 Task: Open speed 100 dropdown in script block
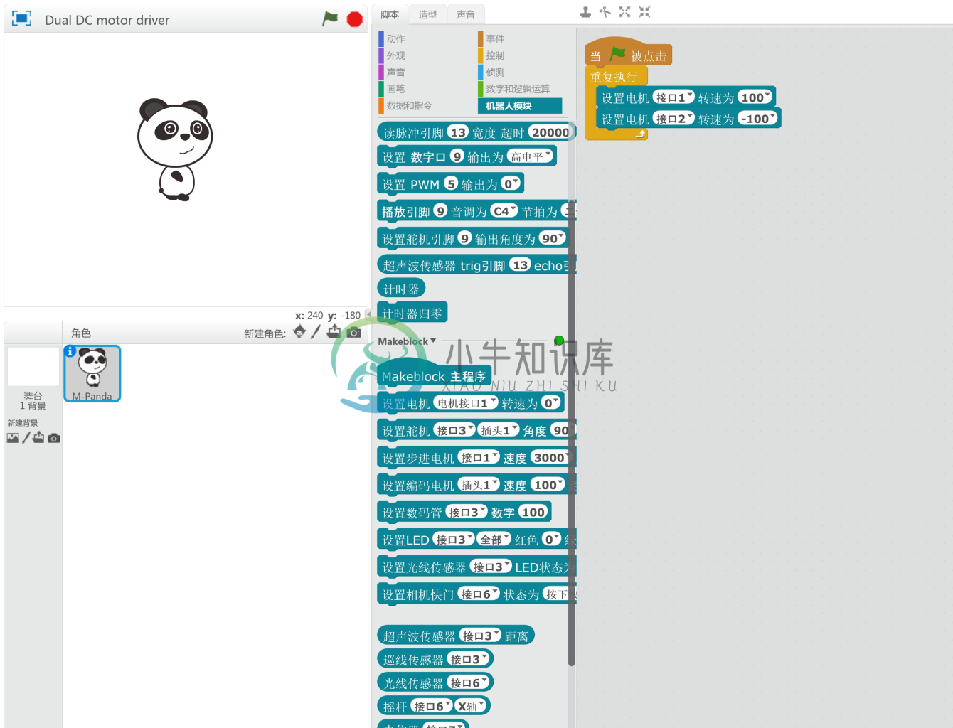(x=755, y=97)
